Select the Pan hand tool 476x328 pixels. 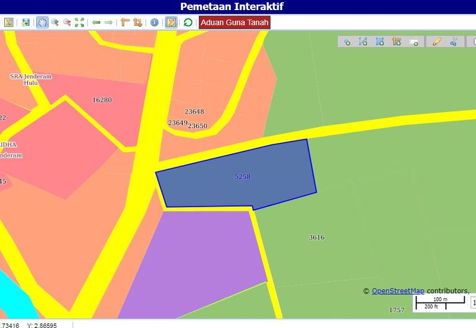(x=42, y=23)
